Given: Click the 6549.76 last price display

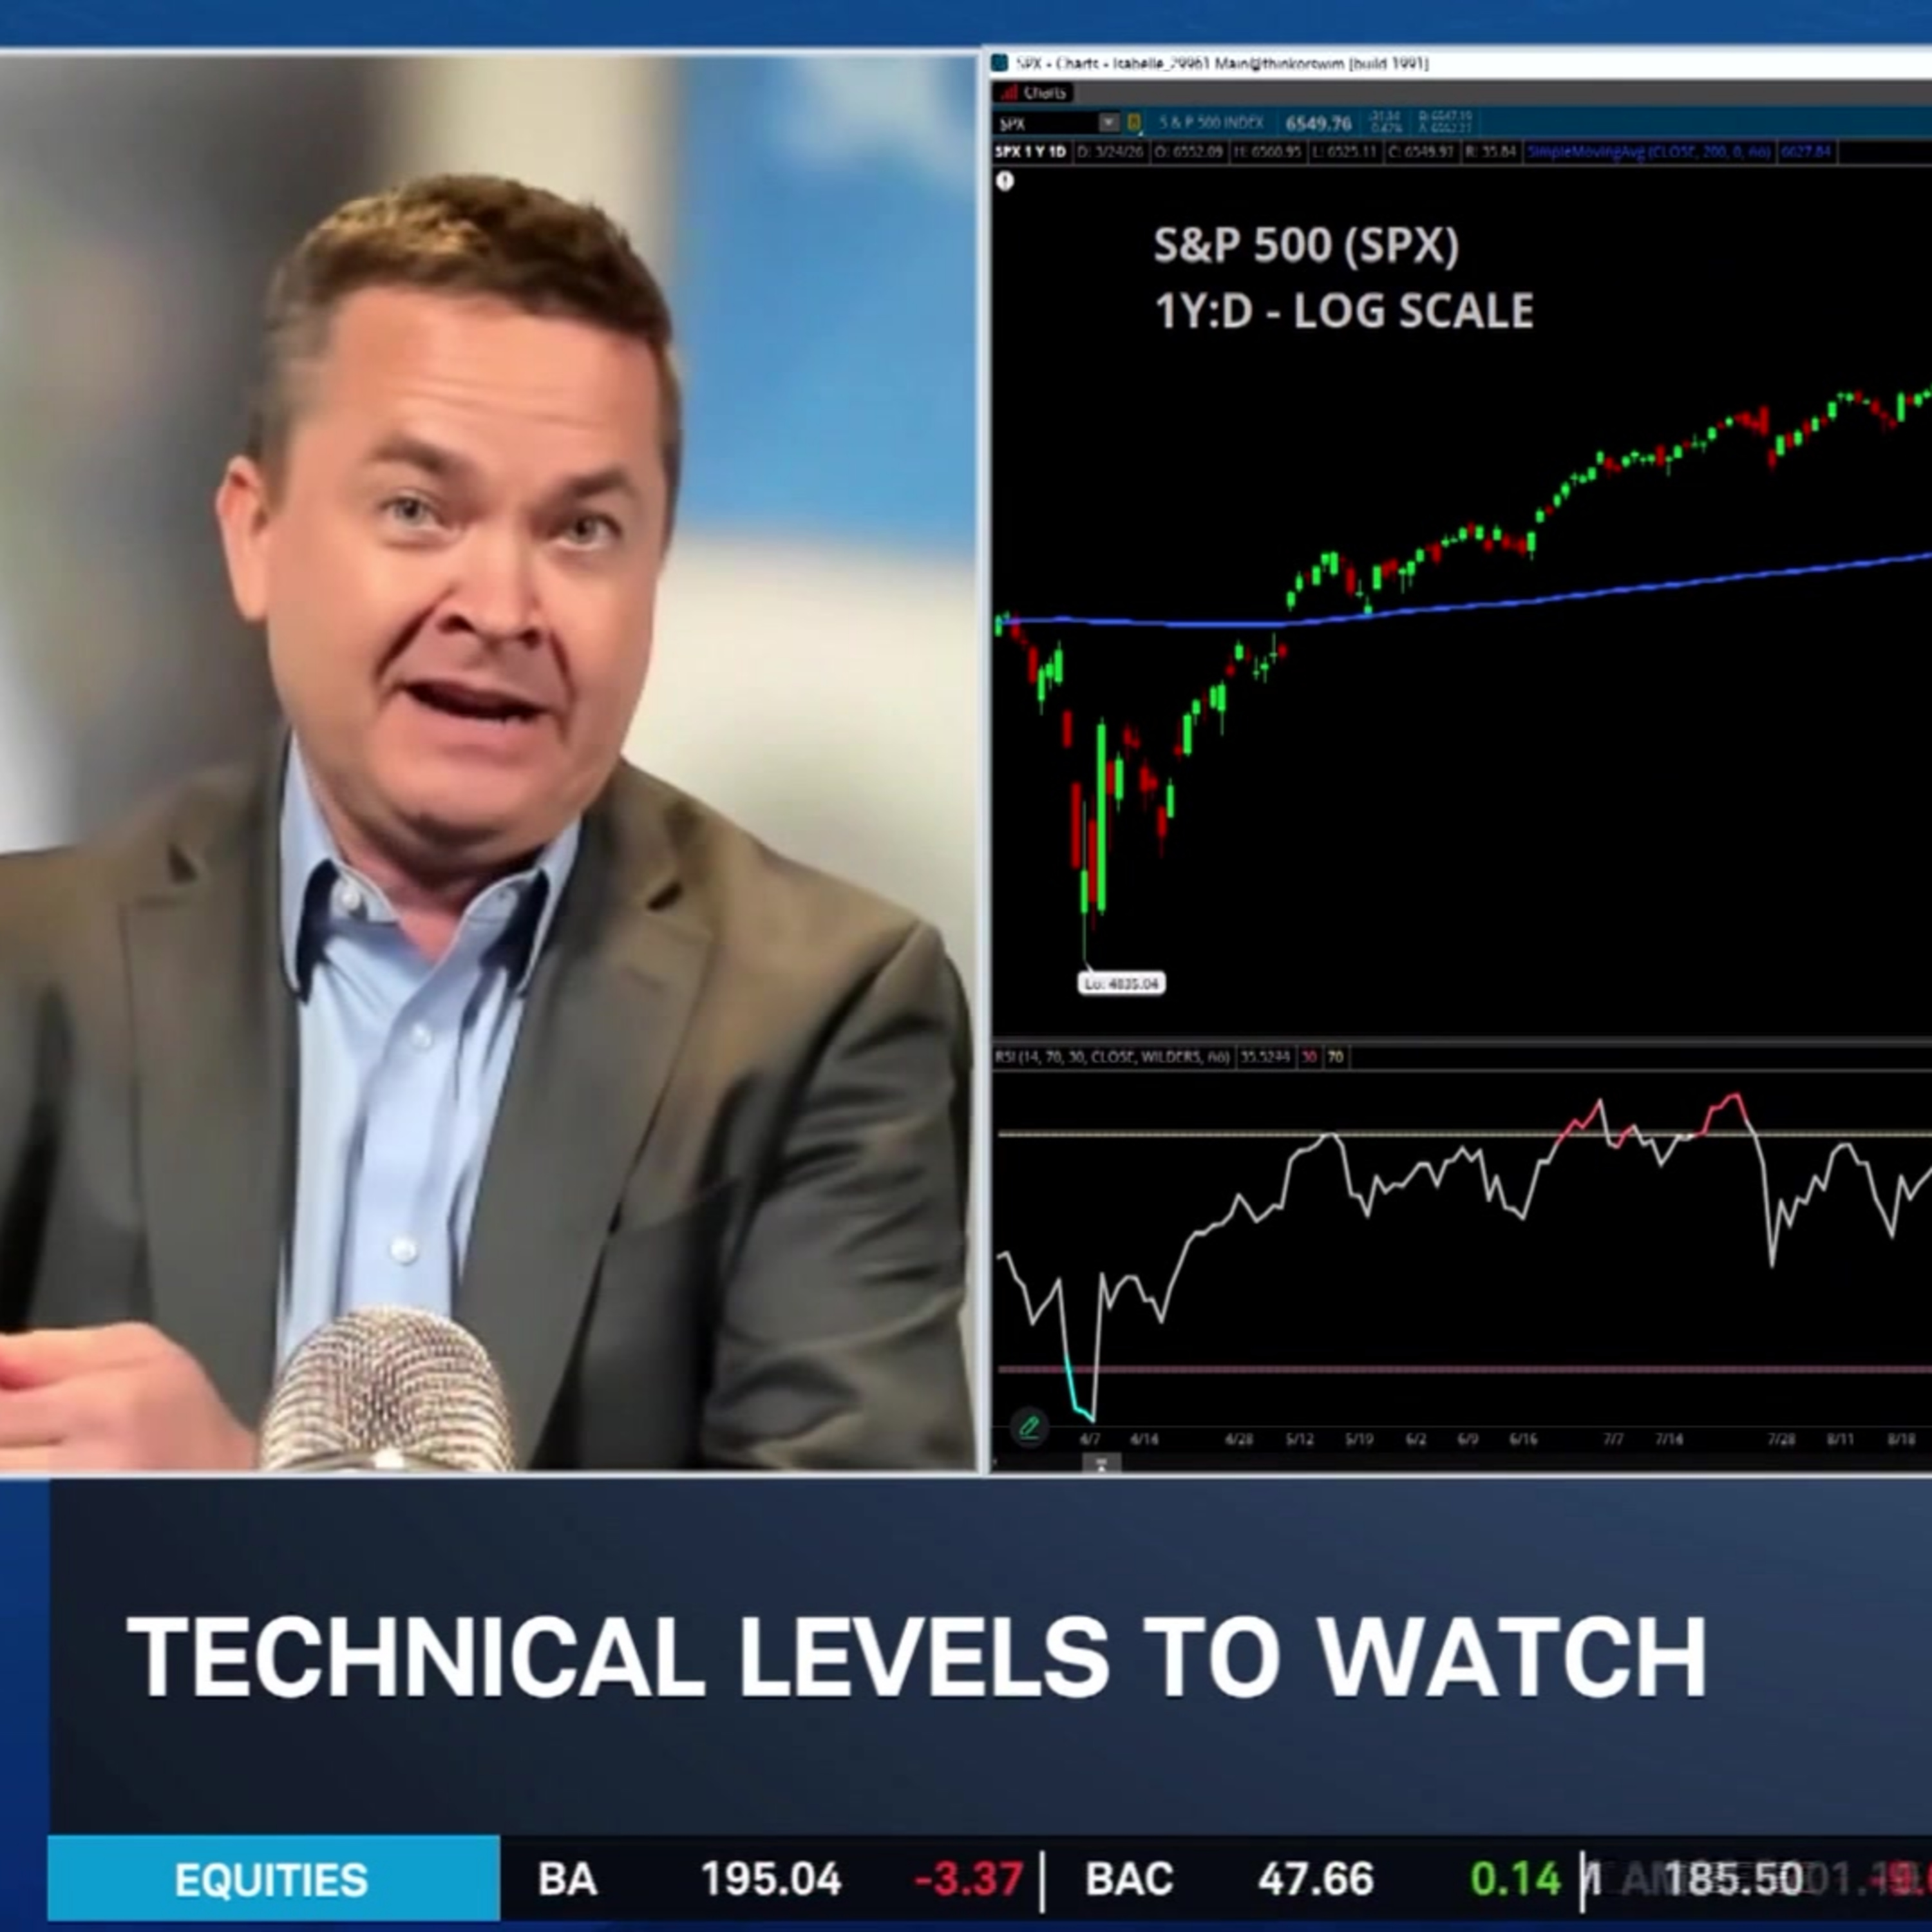Looking at the screenshot, I should point(1318,123).
